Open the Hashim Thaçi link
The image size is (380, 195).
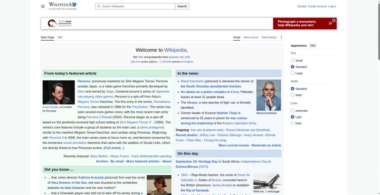coord(227,113)
